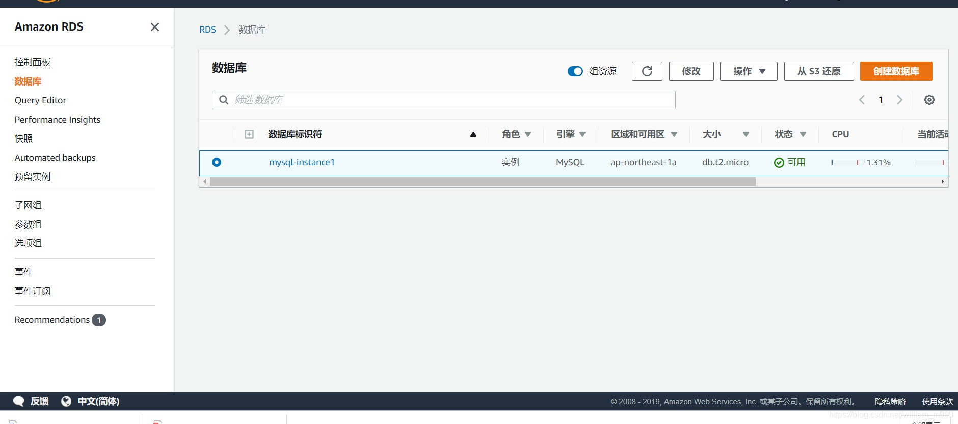Open 事件 in sidebar
The width and height of the screenshot is (958, 424).
pyautogui.click(x=23, y=272)
